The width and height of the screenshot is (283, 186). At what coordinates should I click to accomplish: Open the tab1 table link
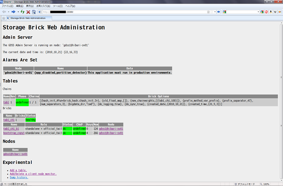6,102
